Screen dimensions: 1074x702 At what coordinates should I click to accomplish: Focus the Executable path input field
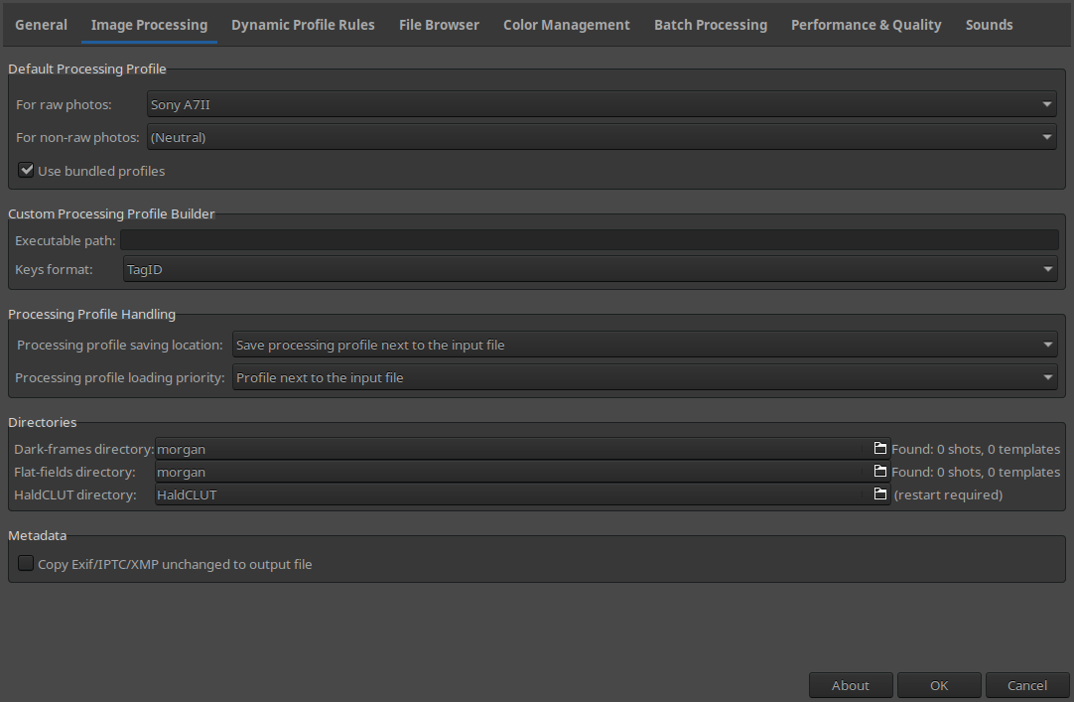pos(589,240)
